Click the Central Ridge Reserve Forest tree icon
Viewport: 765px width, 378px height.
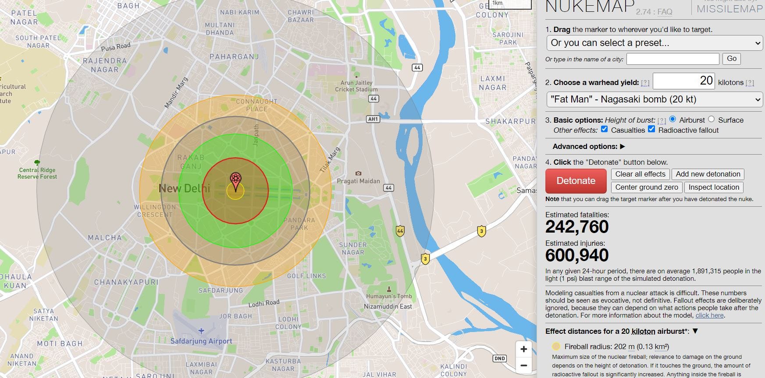pyautogui.click(x=37, y=163)
